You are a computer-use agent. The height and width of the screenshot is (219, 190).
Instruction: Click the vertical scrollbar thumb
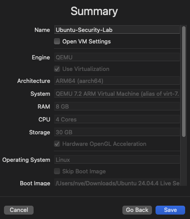tap(184, 82)
